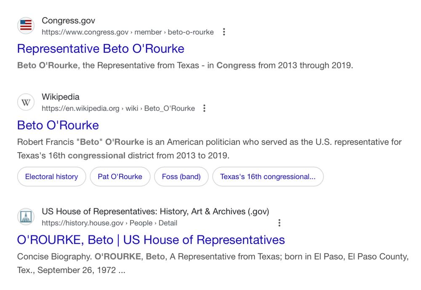
Task: Click the congress.gov member URL breadcrumb
Action: (x=128, y=32)
